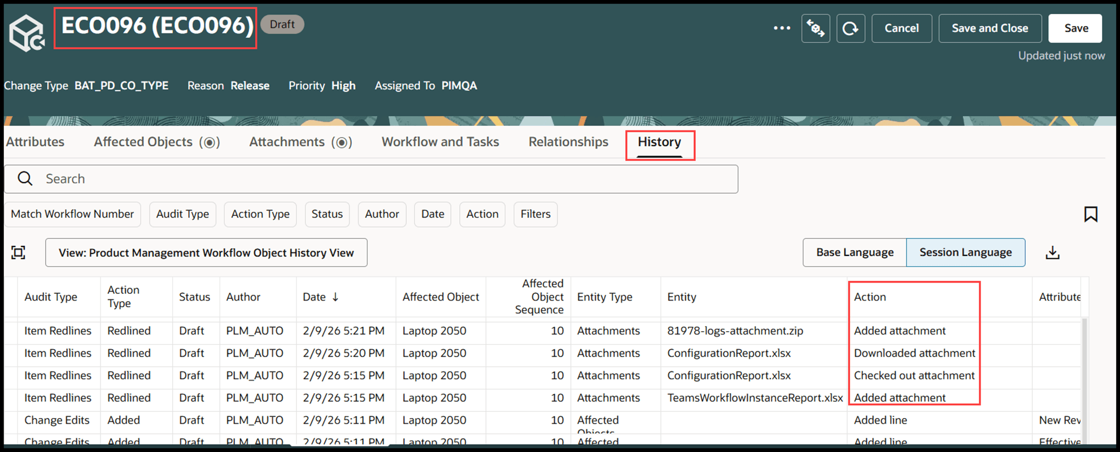This screenshot has height=452, width=1120.
Task: Click the Date column sort arrow
Action: click(x=335, y=297)
